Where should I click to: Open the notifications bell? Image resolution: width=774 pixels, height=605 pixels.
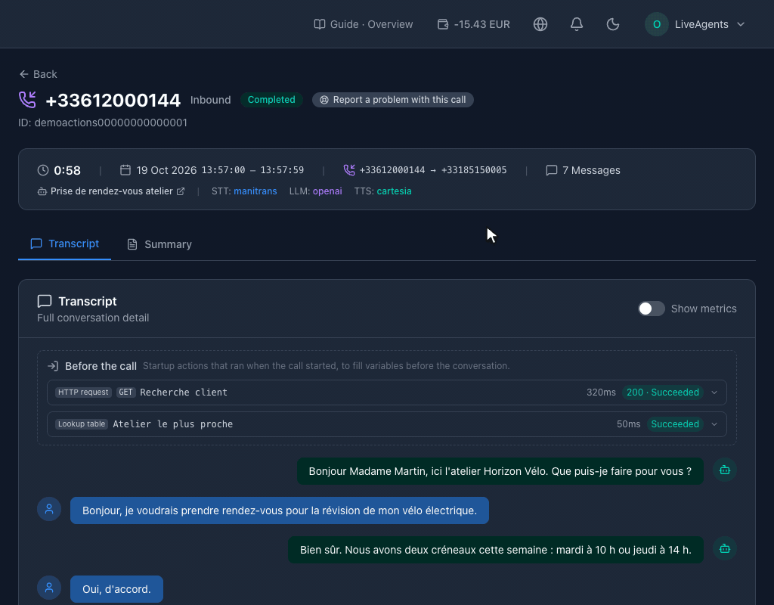577,24
